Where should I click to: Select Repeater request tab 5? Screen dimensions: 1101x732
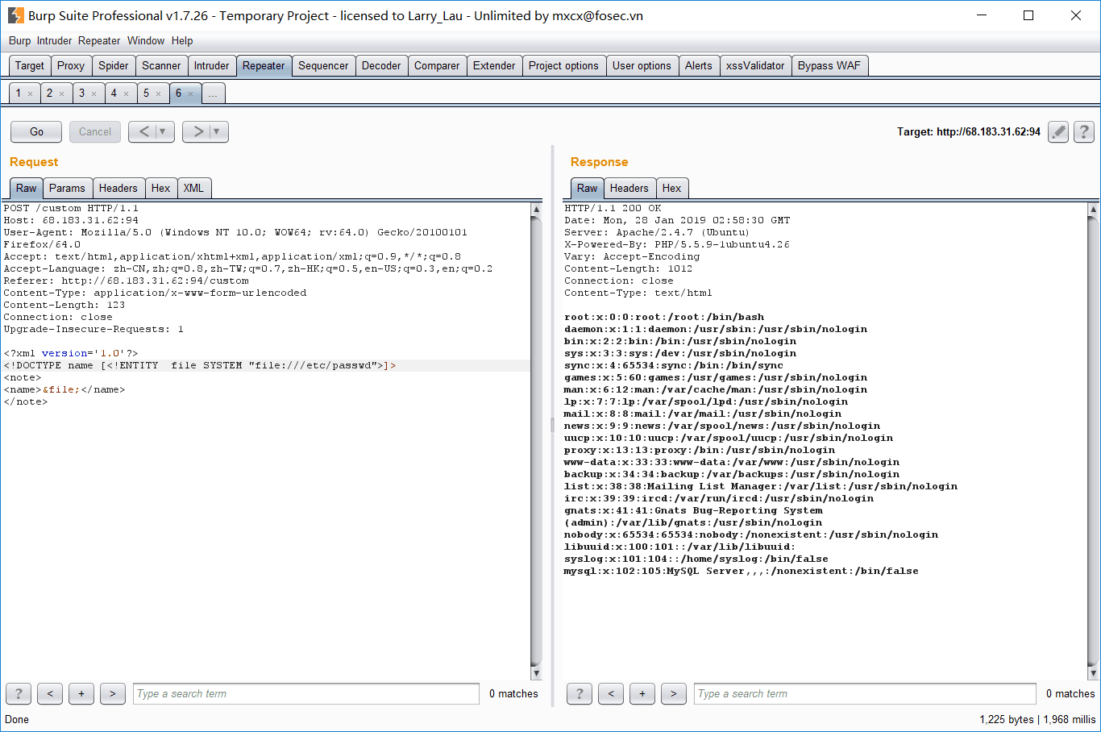point(146,94)
